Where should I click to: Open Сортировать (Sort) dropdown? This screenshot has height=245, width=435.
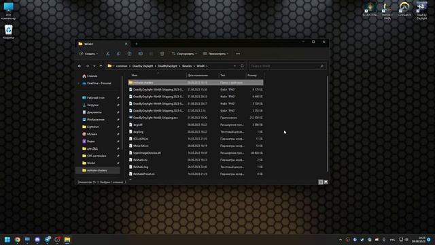pos(184,54)
